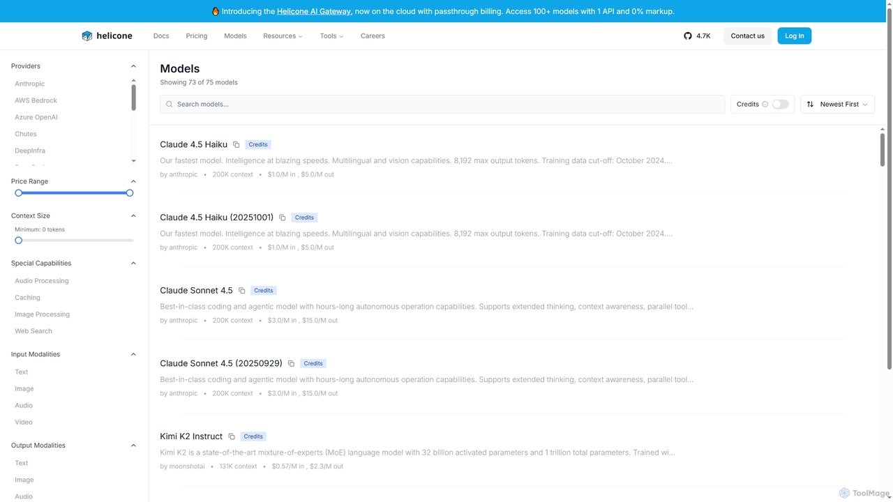This screenshot has width=893, height=502.
Task: Open the Claude Sonnet 4.5 model
Action: (197, 290)
